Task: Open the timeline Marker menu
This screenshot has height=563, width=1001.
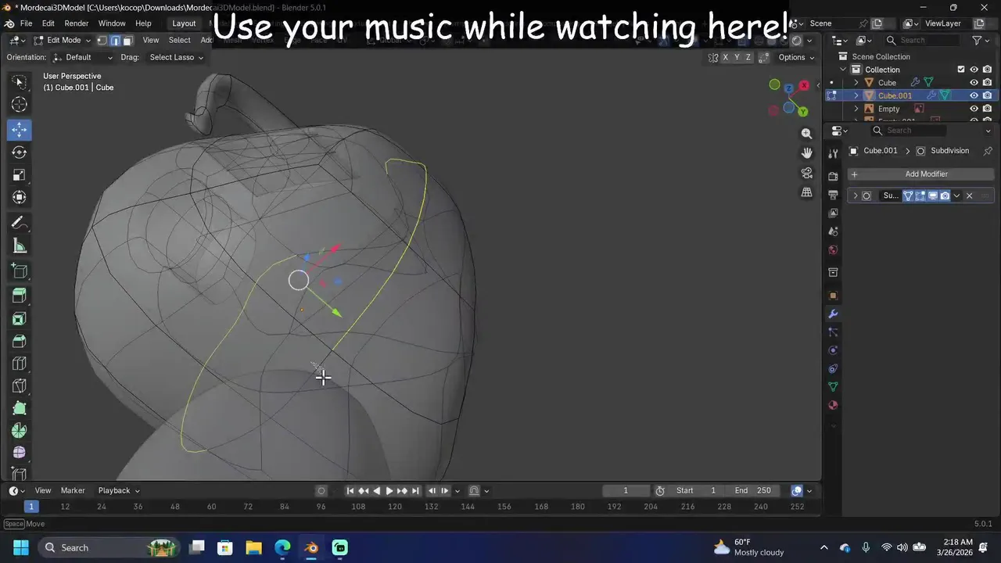Action: click(73, 490)
